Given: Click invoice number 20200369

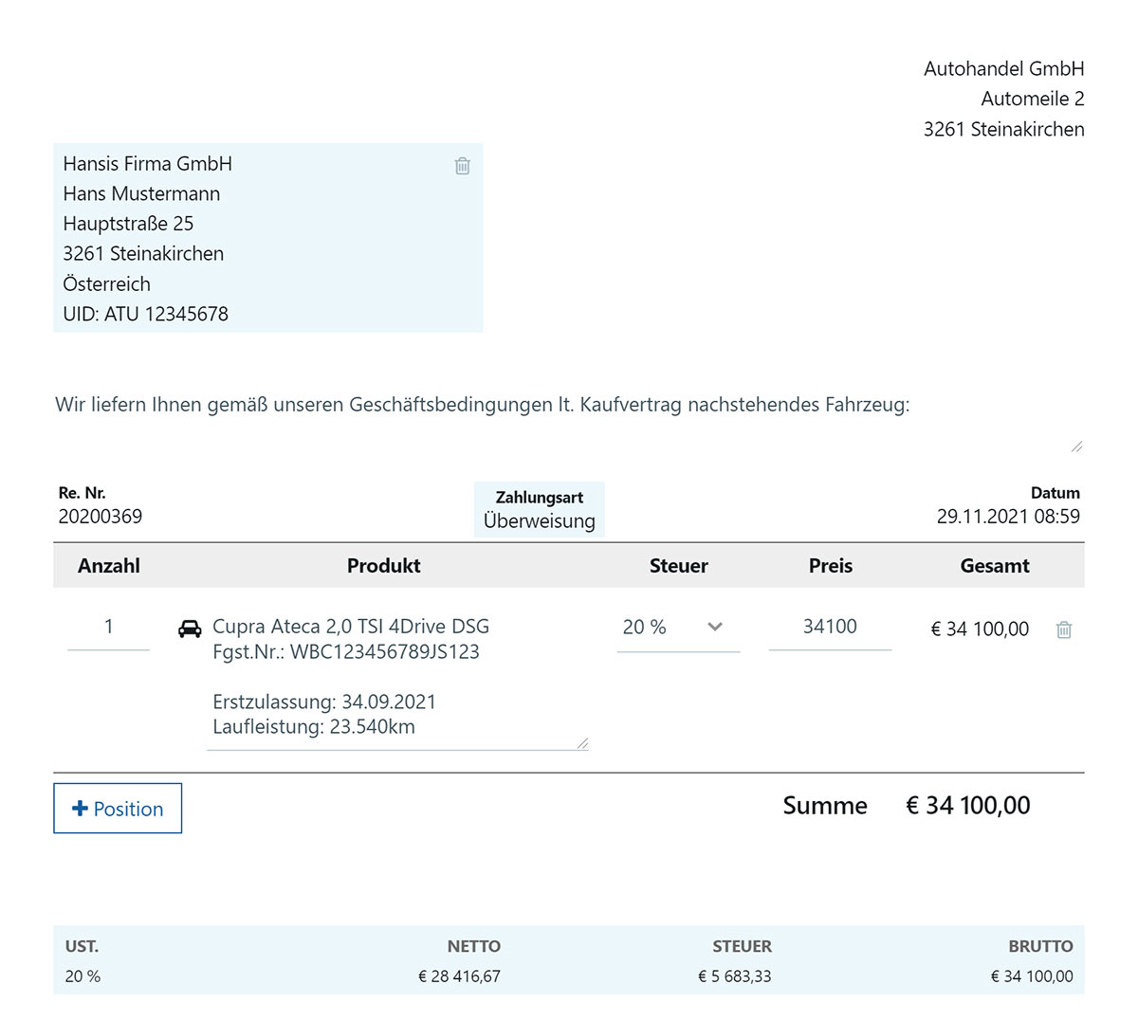Looking at the screenshot, I should 101,517.
